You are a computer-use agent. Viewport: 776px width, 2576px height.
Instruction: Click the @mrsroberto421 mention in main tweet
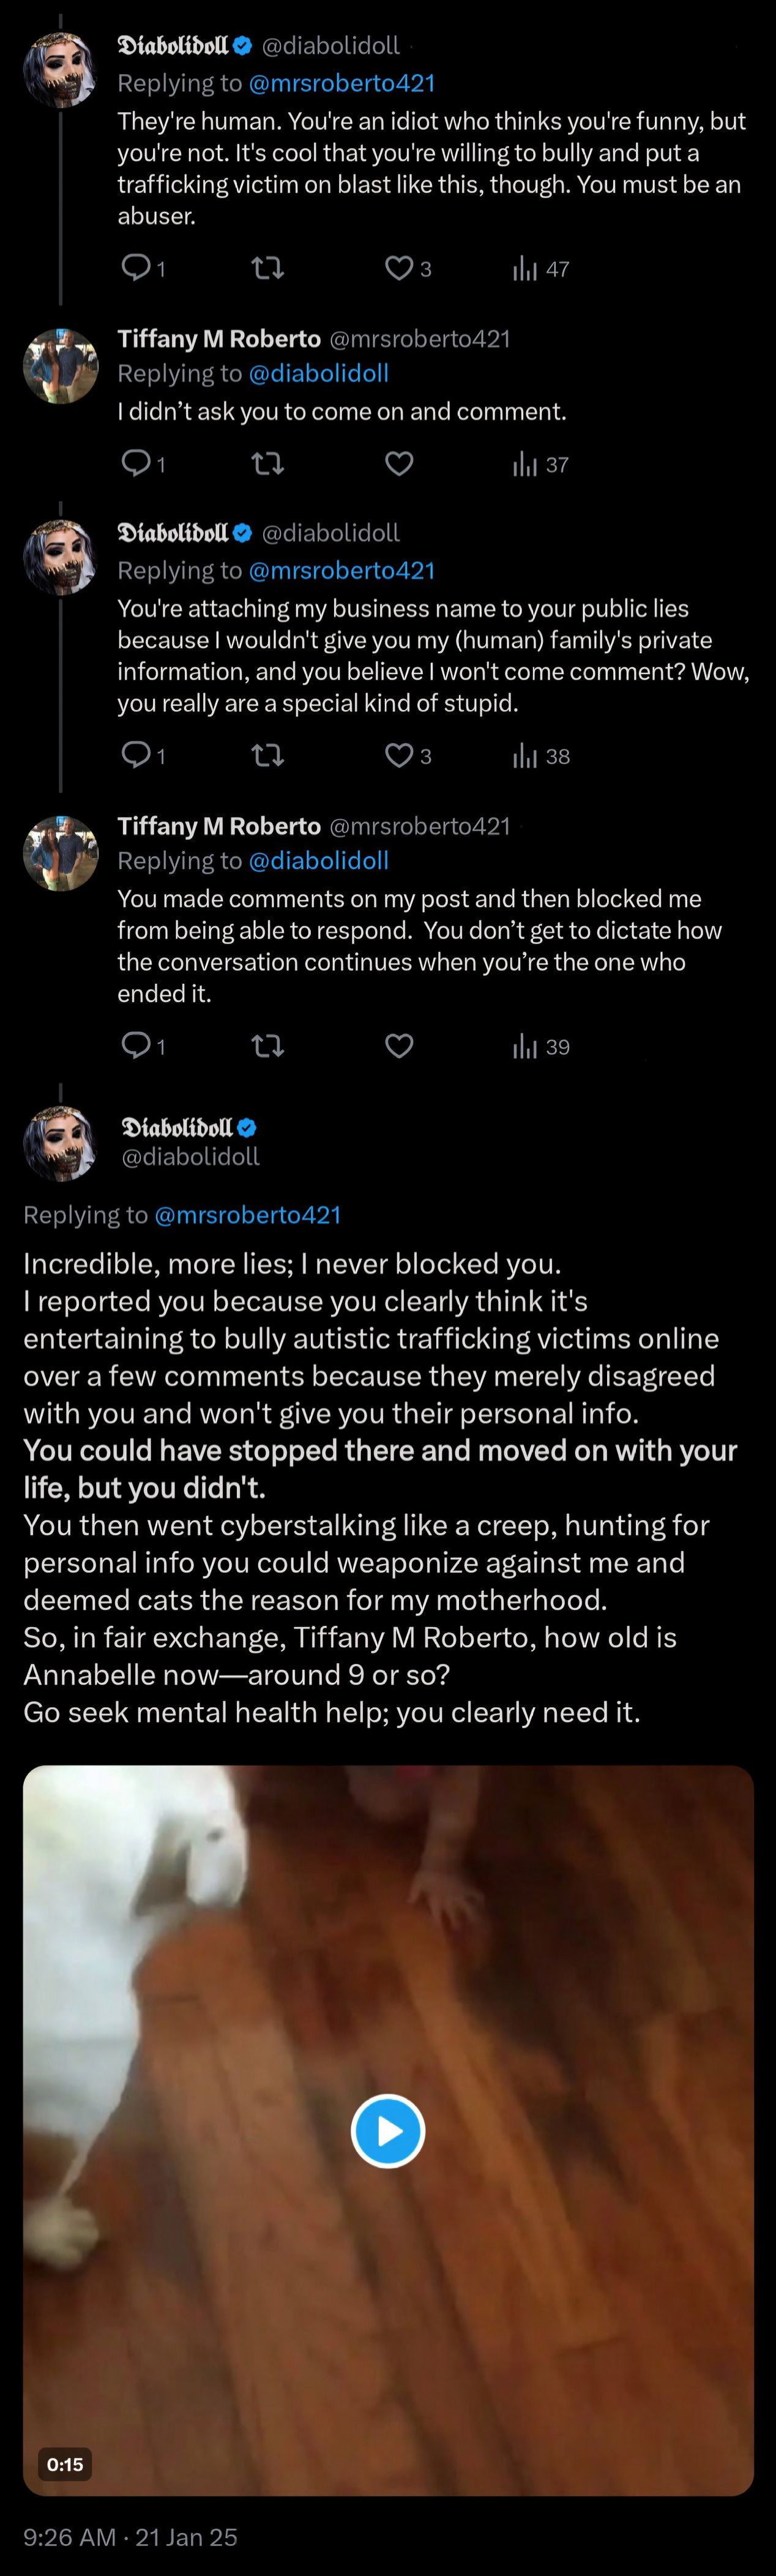coord(248,1214)
